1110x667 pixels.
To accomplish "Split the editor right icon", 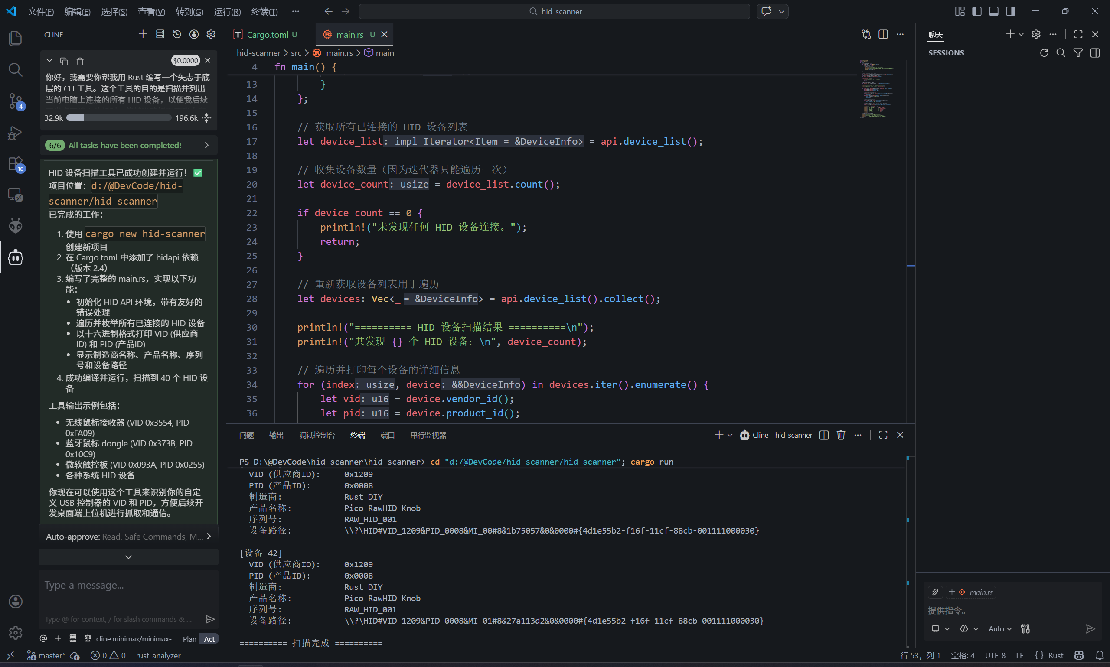I will (883, 34).
